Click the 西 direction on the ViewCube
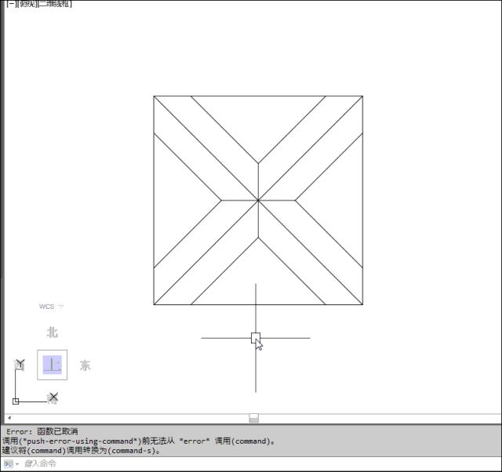 20,365
